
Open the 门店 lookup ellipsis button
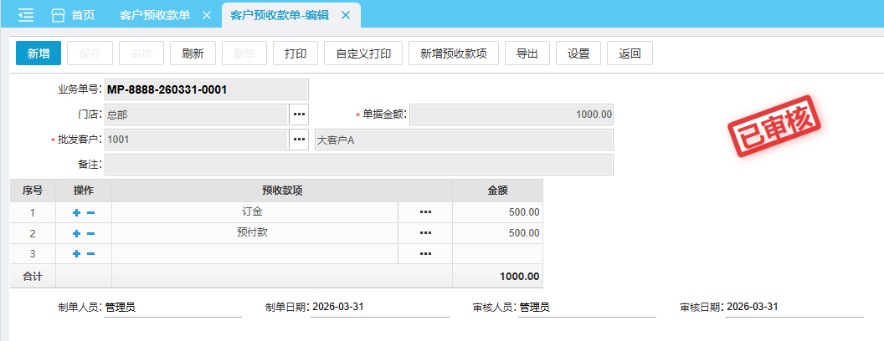(299, 114)
